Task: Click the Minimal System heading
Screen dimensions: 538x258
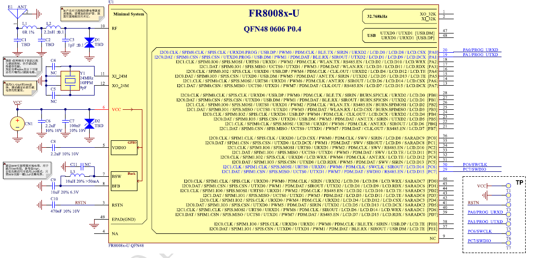Action: click(x=129, y=14)
